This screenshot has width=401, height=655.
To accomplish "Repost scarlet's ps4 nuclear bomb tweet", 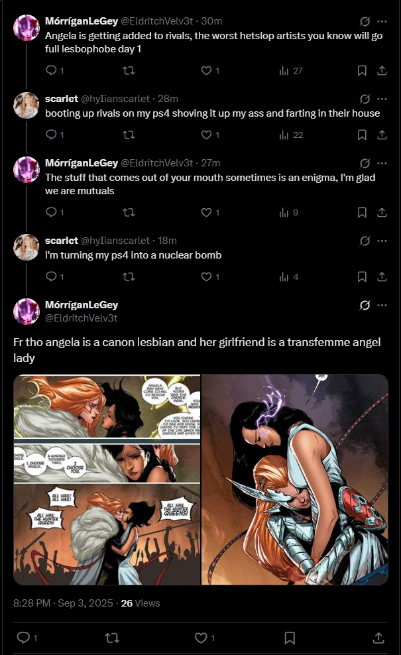I will click(129, 276).
